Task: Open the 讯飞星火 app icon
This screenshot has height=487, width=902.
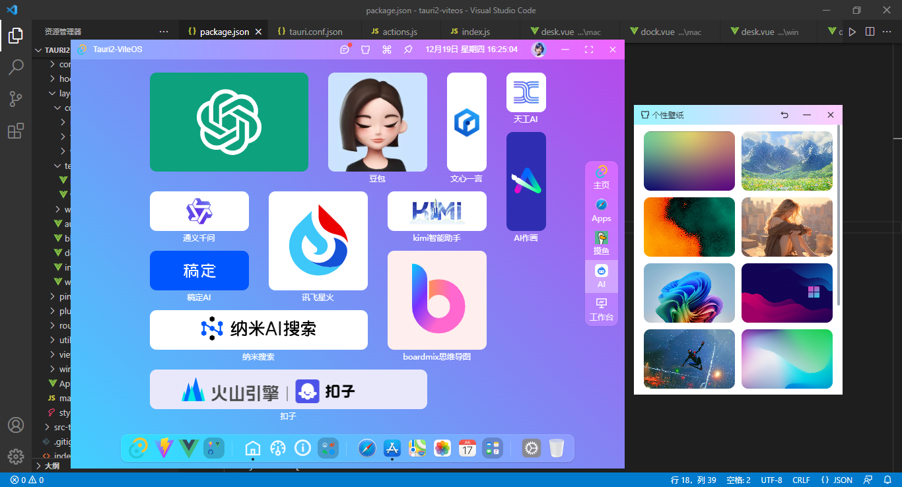Action: click(318, 241)
